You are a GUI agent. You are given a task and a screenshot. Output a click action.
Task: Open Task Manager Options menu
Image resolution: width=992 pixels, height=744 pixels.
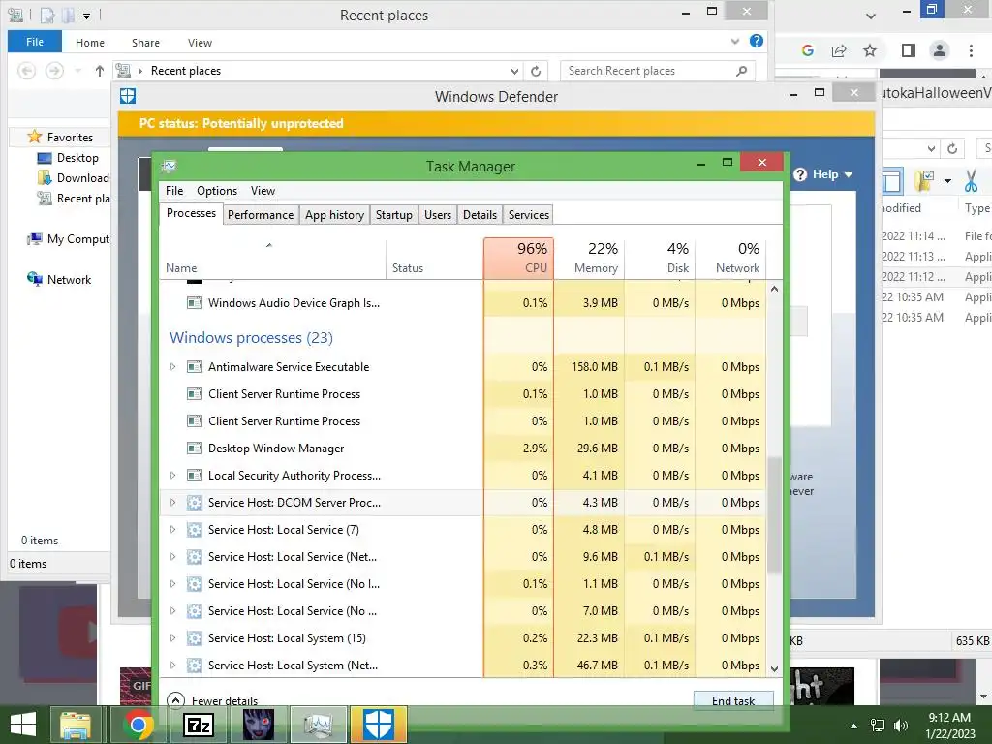(217, 191)
